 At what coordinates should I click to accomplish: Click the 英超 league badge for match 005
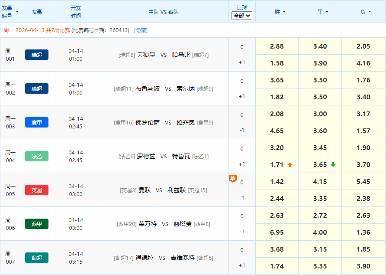(x=37, y=190)
